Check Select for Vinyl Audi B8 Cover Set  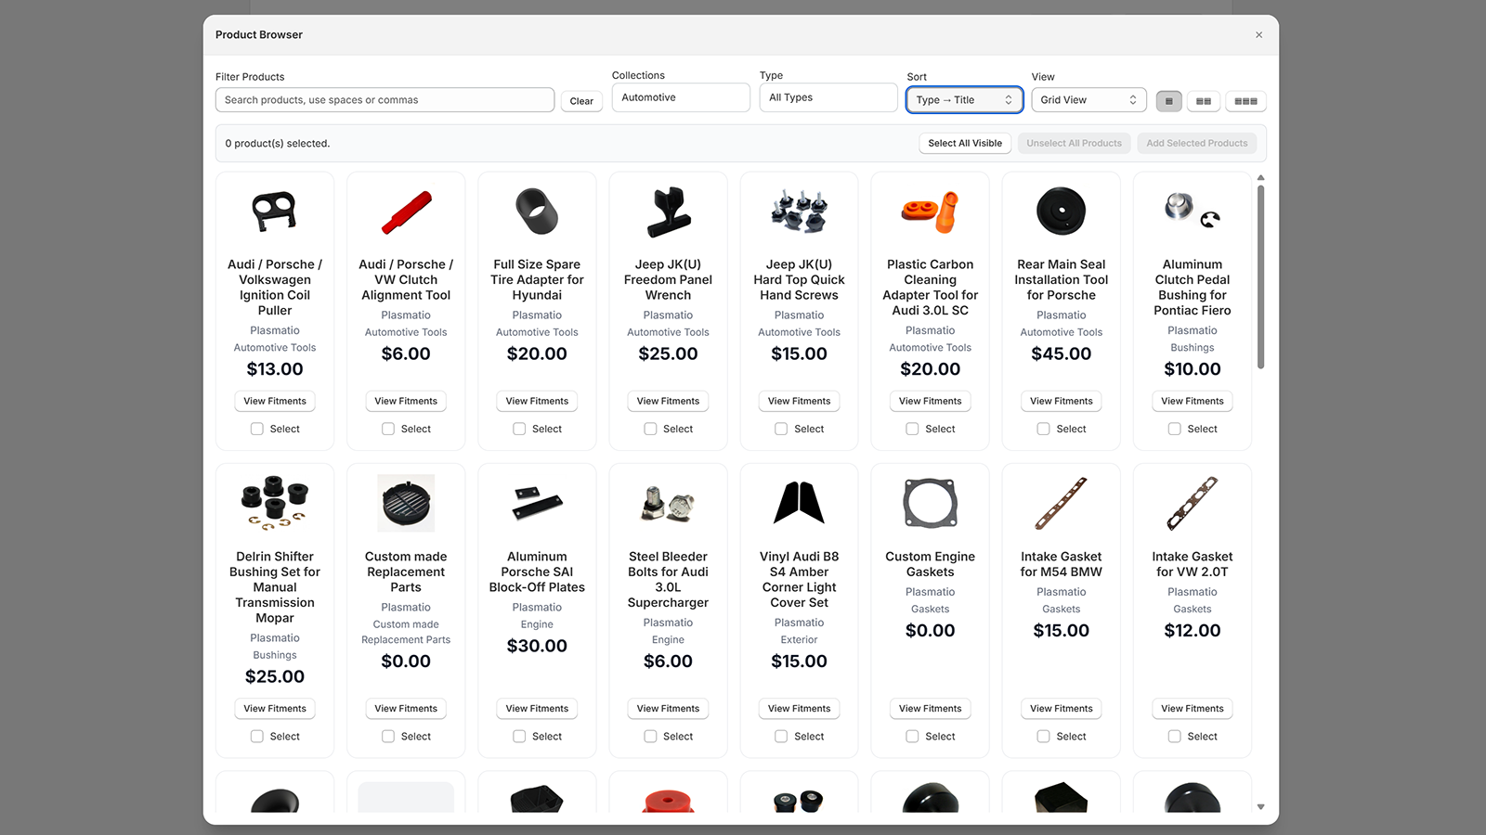(781, 736)
